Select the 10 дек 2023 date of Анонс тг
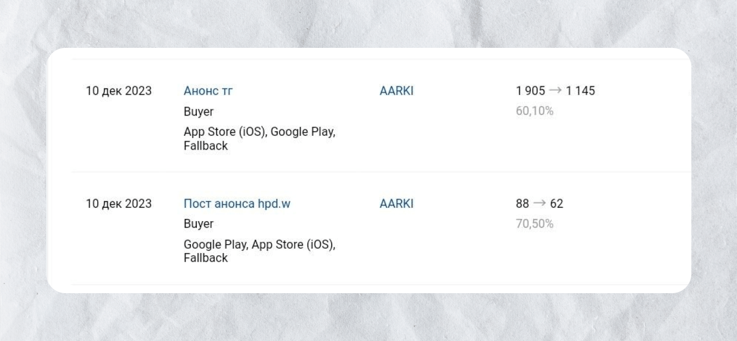Viewport: 737px width, 341px height. pos(118,91)
